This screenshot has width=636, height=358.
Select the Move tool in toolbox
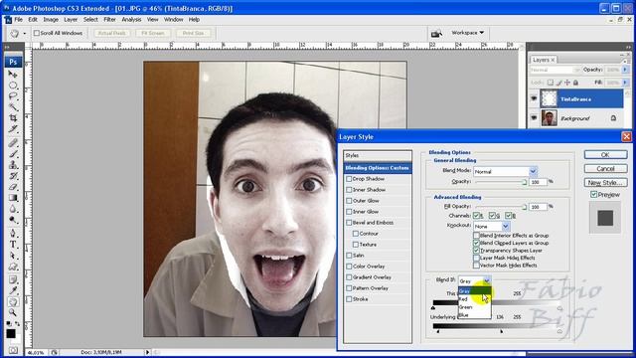click(x=13, y=75)
